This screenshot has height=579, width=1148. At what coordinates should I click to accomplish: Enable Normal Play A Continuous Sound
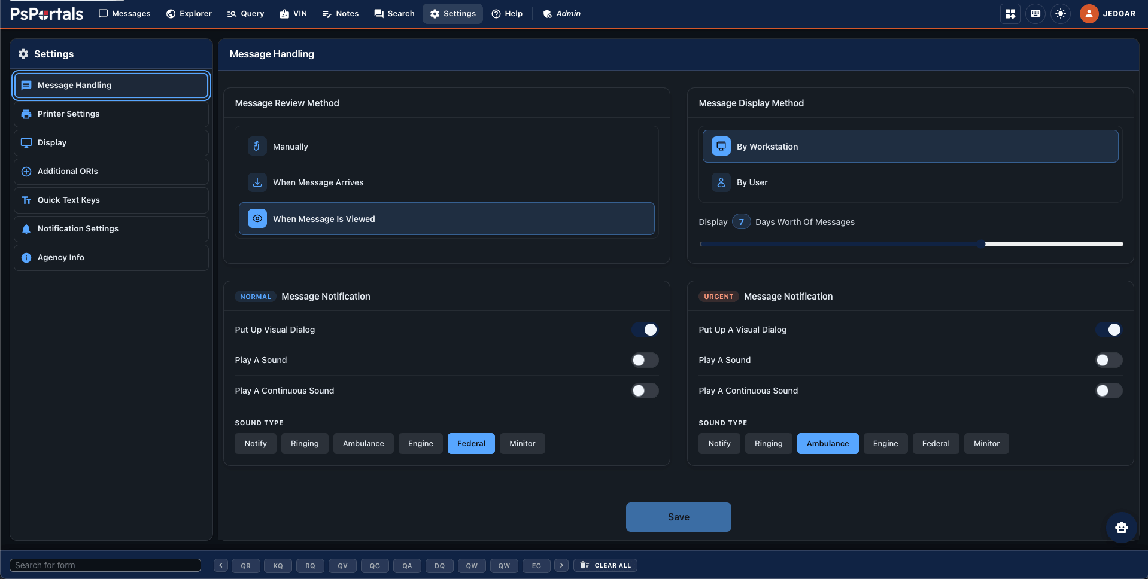coord(645,391)
